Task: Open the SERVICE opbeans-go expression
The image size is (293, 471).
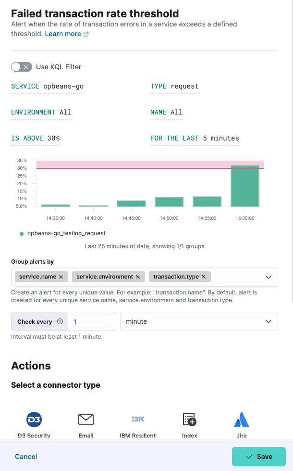Action: 47,87
